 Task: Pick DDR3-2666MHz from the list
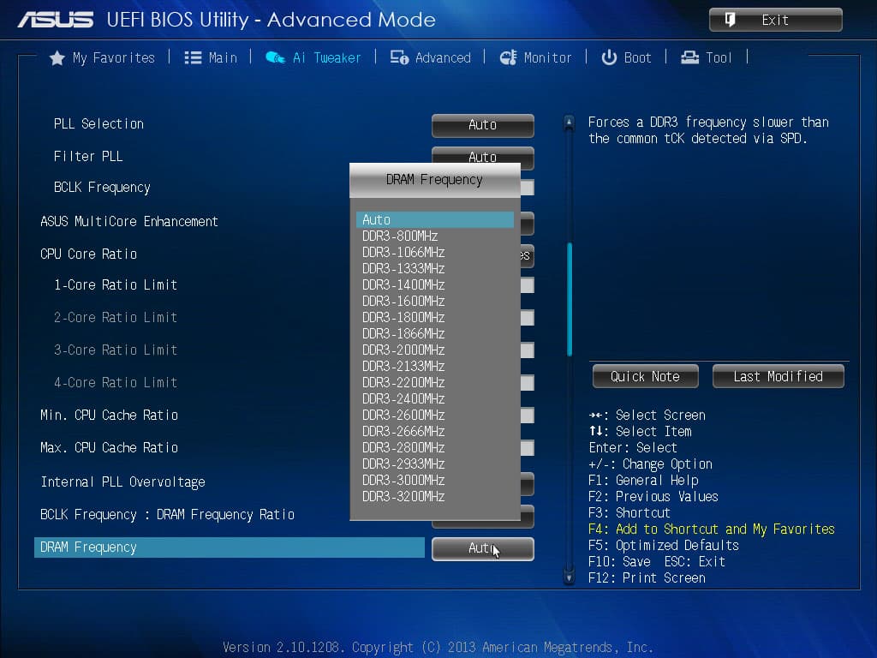434,432
